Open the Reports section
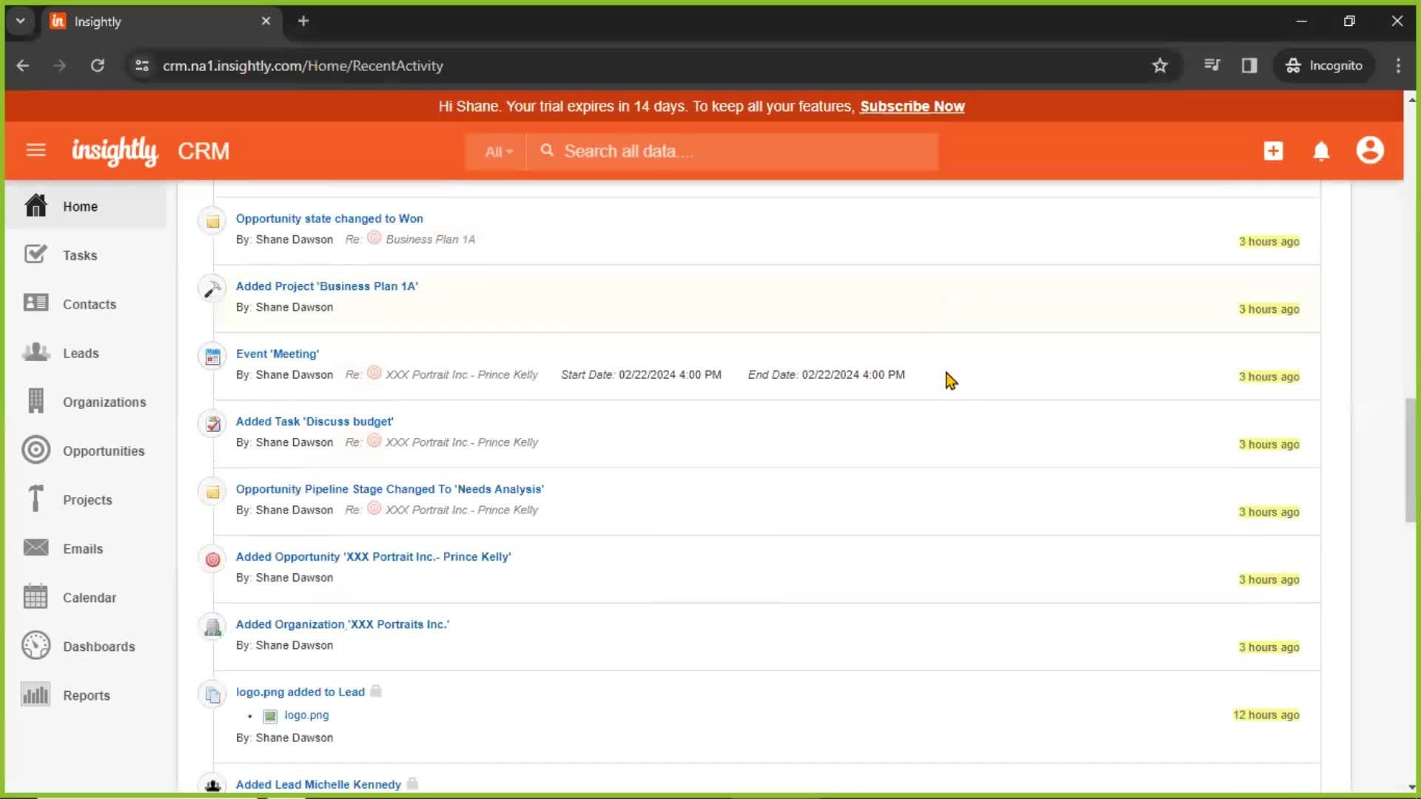The image size is (1421, 799). 86,695
